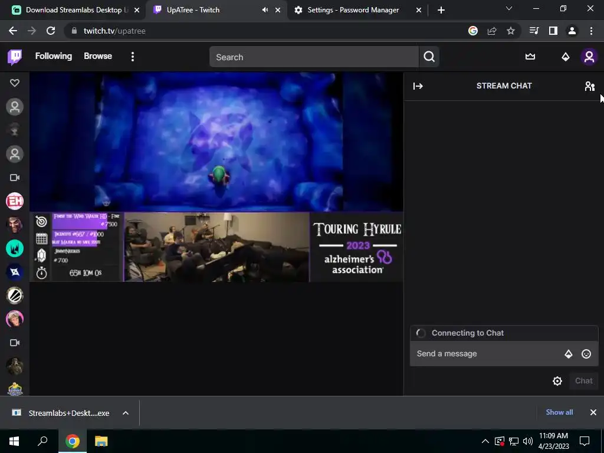Open the notification center
Screen dimensions: 604x453
pos(585,441)
